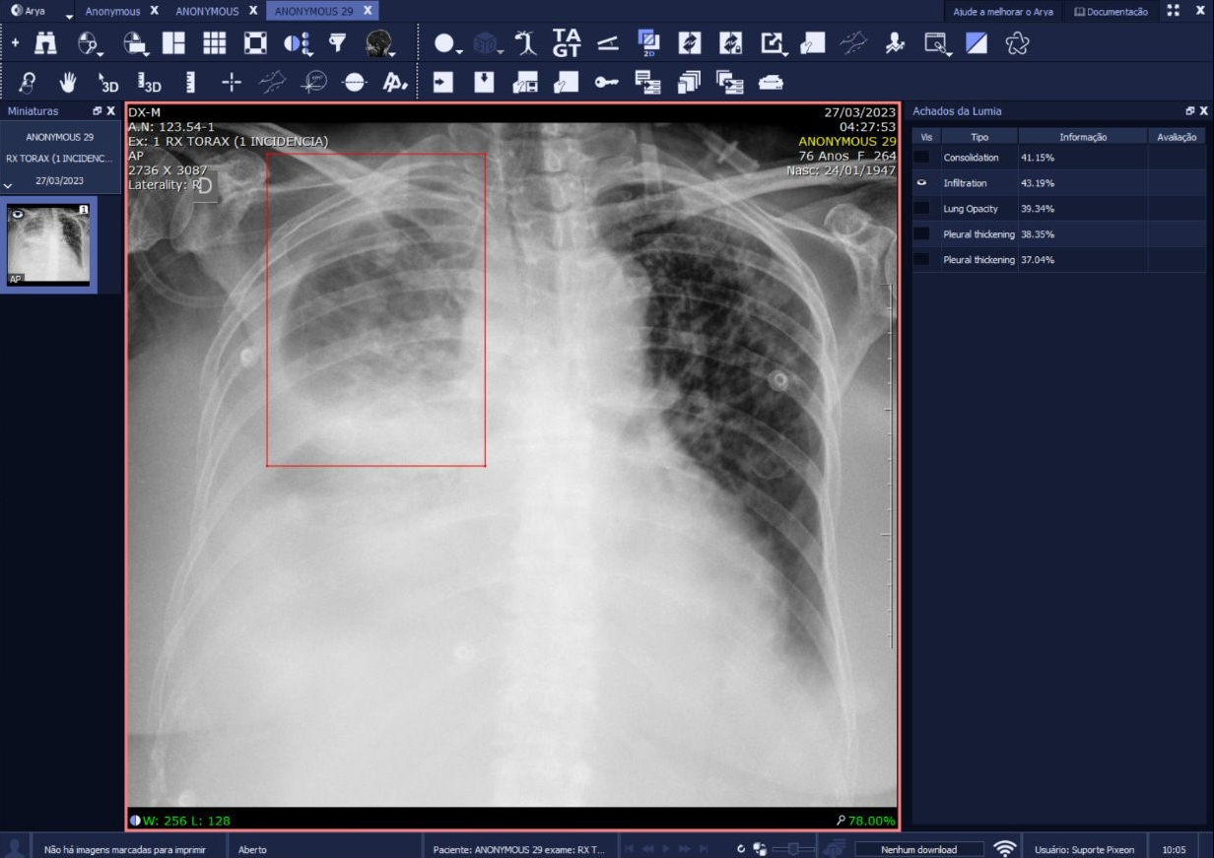Click the invert colors diagonal square icon
This screenshot has height=858, width=1214.
pyautogui.click(x=977, y=42)
